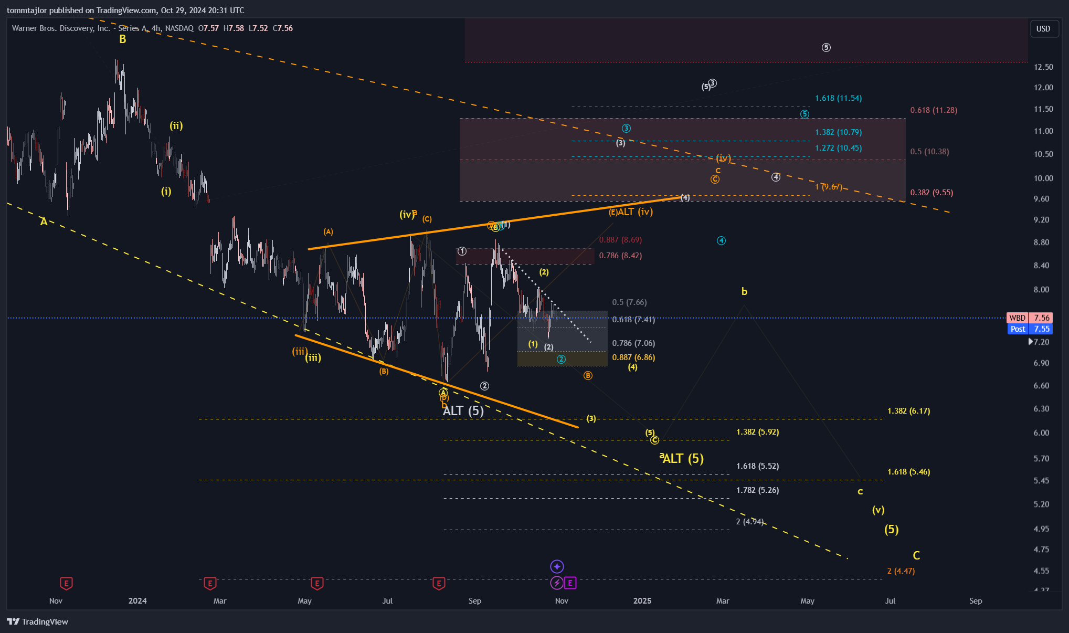Click the white circled 5 wave label
Screen dimensions: 1069x633
[x=826, y=47]
